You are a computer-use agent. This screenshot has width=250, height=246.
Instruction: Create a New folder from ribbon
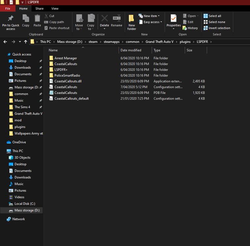132,21
